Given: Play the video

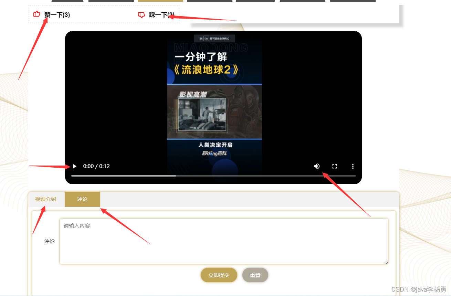Looking at the screenshot, I should coord(74,166).
